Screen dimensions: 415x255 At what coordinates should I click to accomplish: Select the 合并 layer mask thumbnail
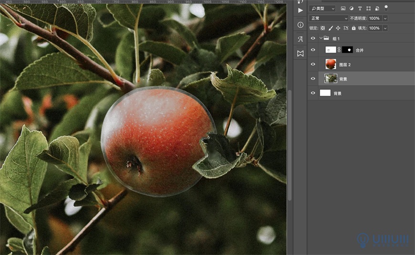347,50
